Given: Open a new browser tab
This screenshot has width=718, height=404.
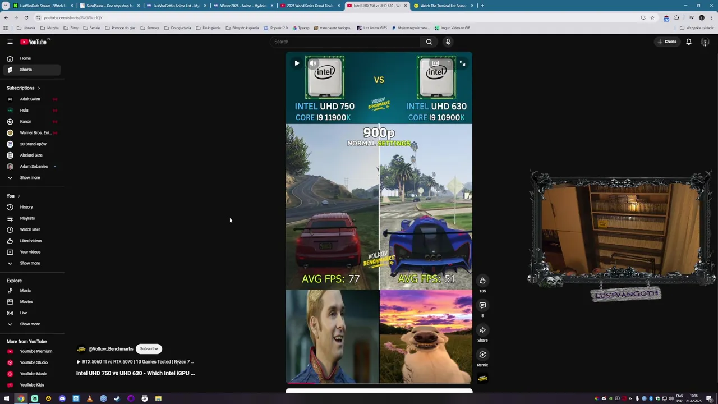Looking at the screenshot, I should pos(482,6).
